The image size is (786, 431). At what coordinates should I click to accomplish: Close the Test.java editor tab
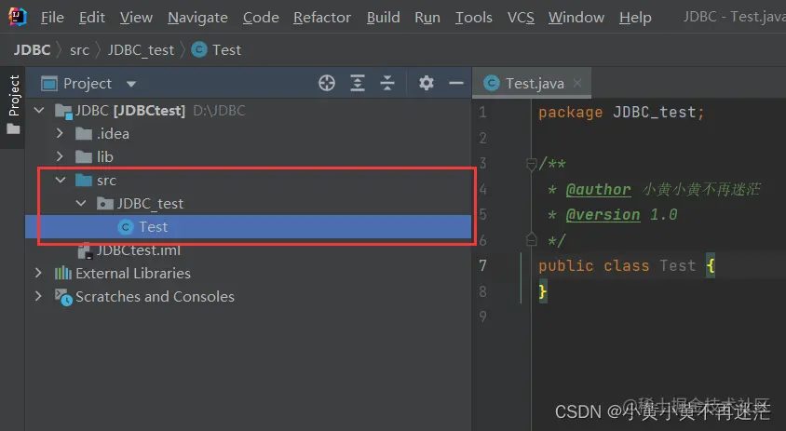pos(577,83)
